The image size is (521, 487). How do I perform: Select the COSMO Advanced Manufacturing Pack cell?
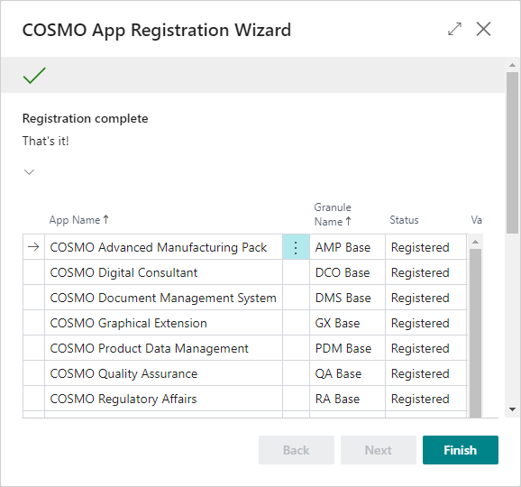pyautogui.click(x=163, y=247)
